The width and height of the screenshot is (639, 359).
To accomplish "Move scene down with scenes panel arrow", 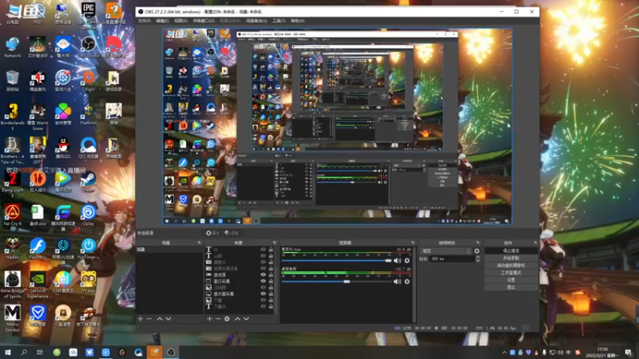I will pyautogui.click(x=169, y=319).
